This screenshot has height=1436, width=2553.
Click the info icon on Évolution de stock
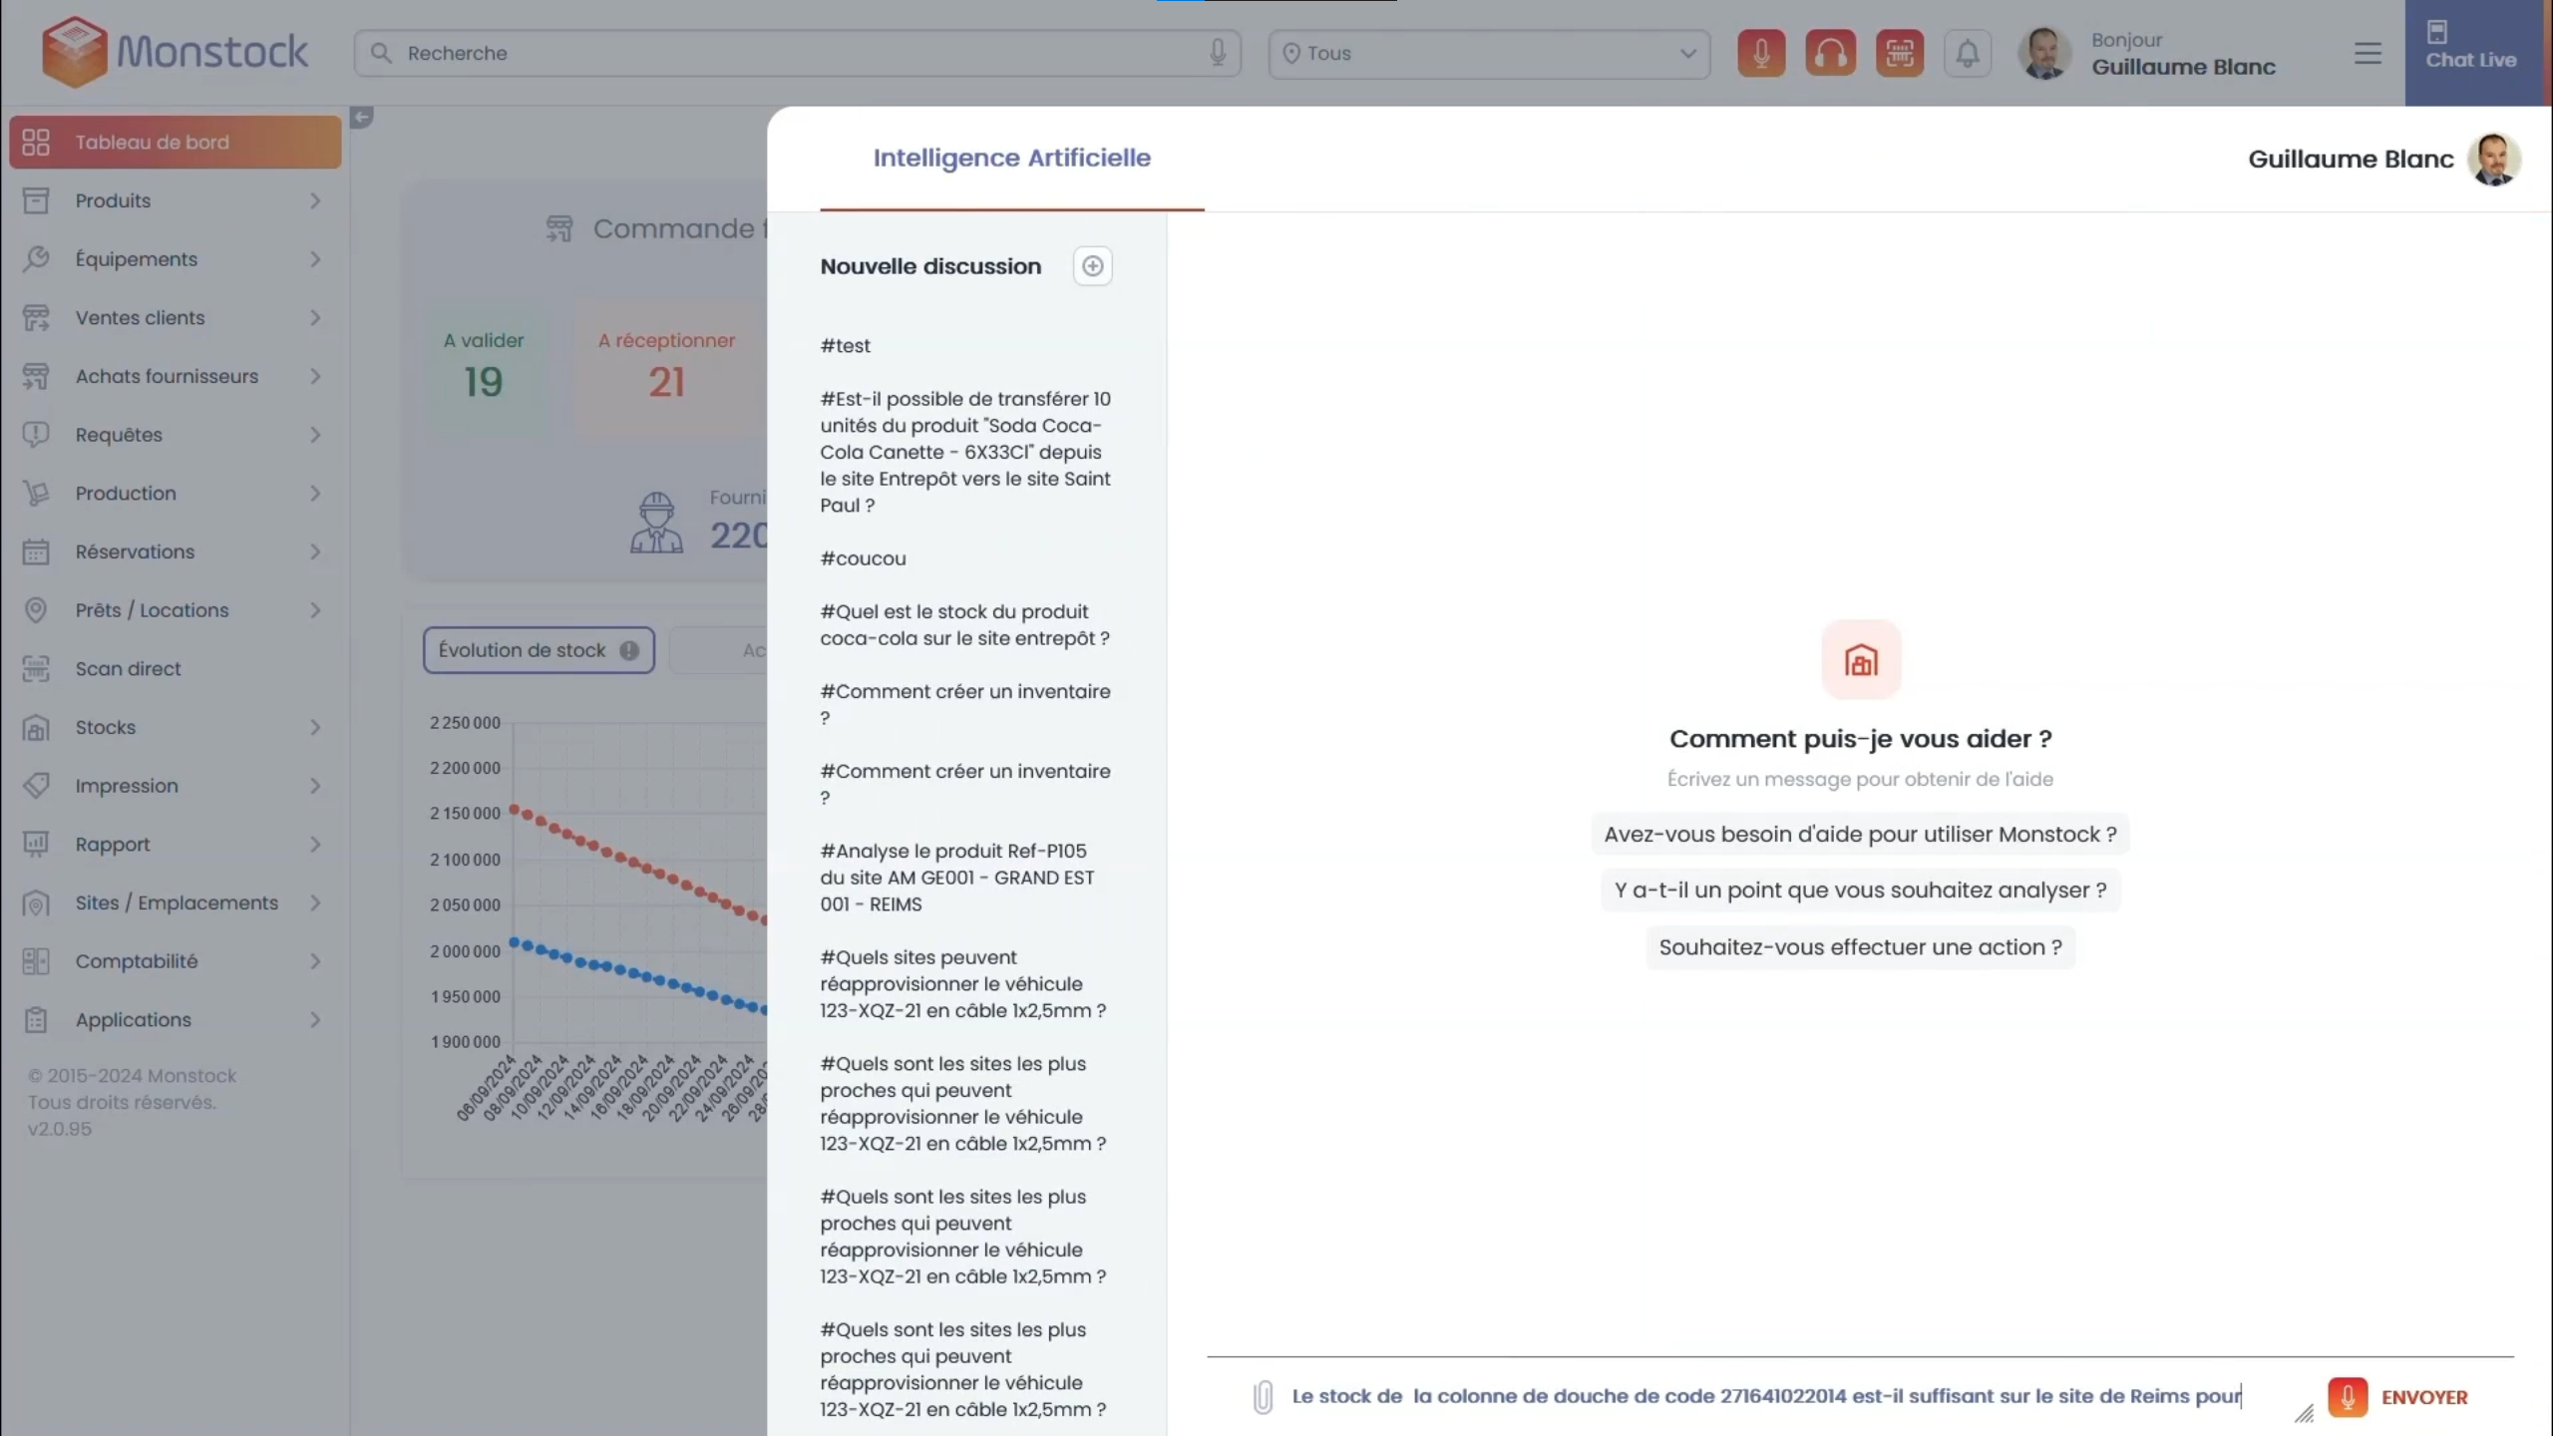[x=628, y=650]
